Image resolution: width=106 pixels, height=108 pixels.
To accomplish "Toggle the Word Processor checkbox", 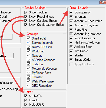I will [71, 38].
